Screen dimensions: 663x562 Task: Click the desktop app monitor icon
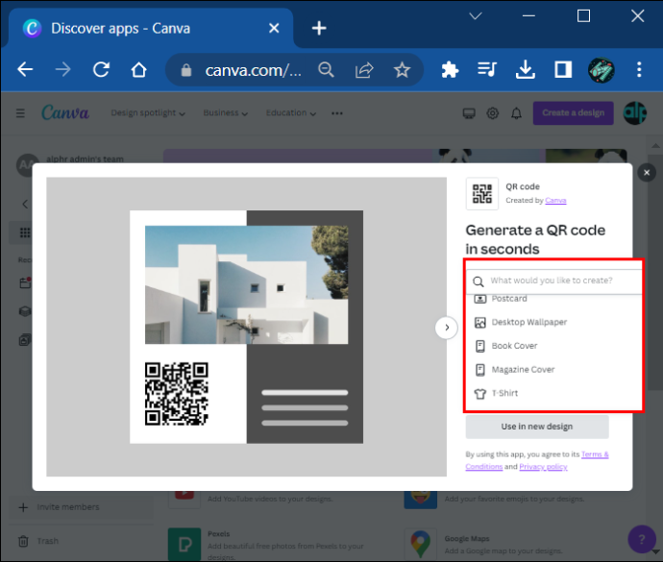(469, 113)
